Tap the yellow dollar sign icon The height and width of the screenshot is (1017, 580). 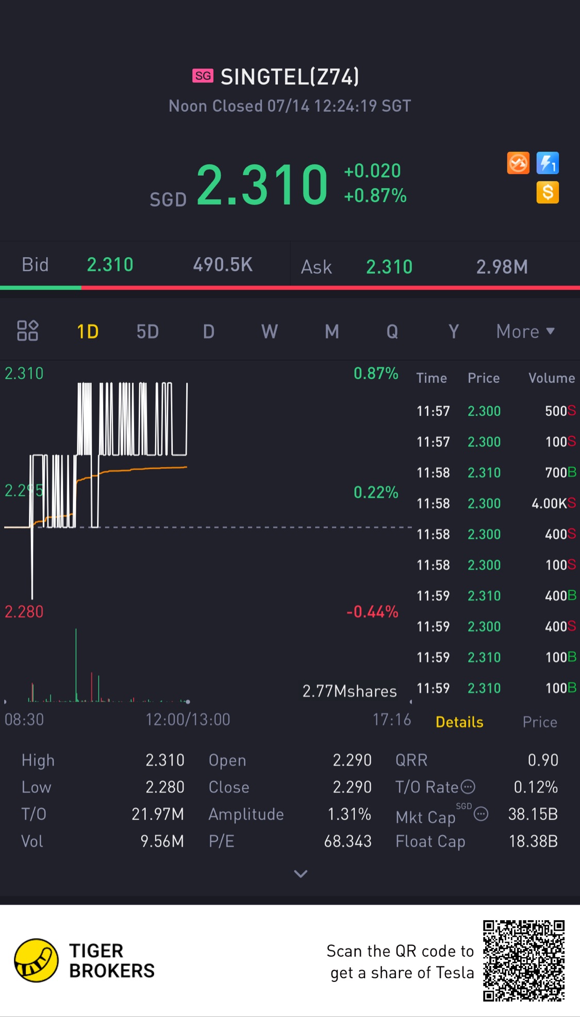(548, 193)
